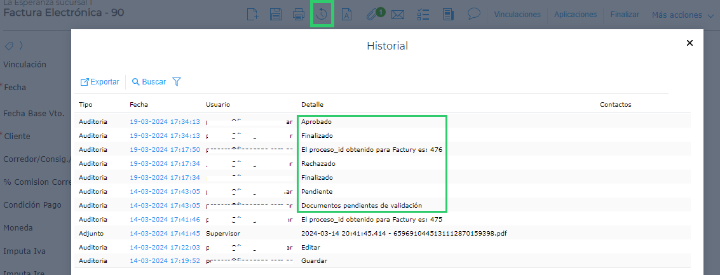This screenshot has width=720, height=275.
Task: Click Buscar button in Historial
Action: click(x=149, y=82)
